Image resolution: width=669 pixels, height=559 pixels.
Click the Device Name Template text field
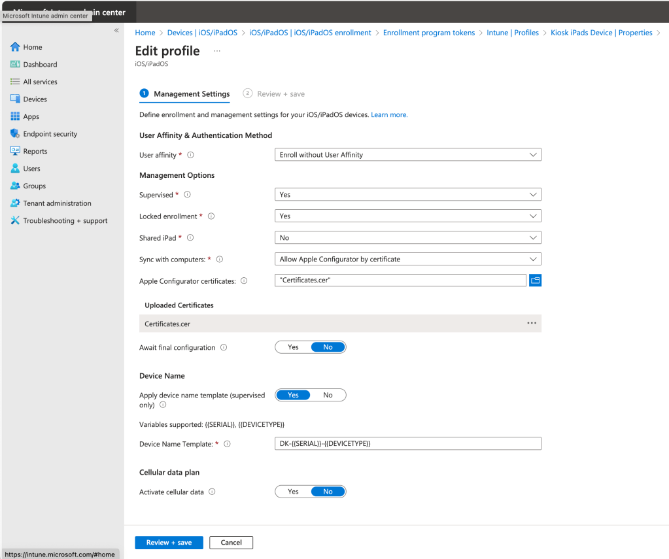coord(407,444)
